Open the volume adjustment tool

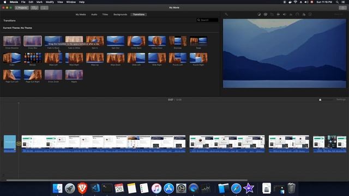(x=285, y=15)
